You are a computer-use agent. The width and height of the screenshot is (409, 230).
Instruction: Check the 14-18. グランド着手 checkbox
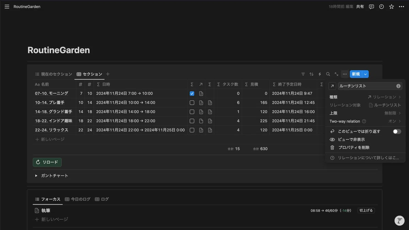coord(192,112)
